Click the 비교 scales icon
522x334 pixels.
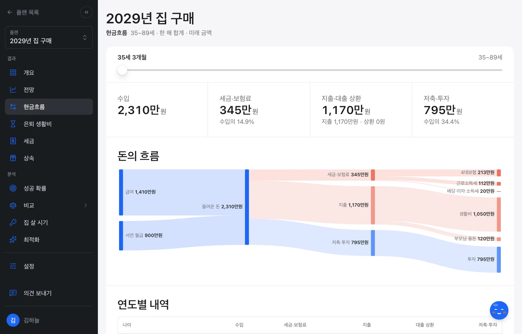13,205
